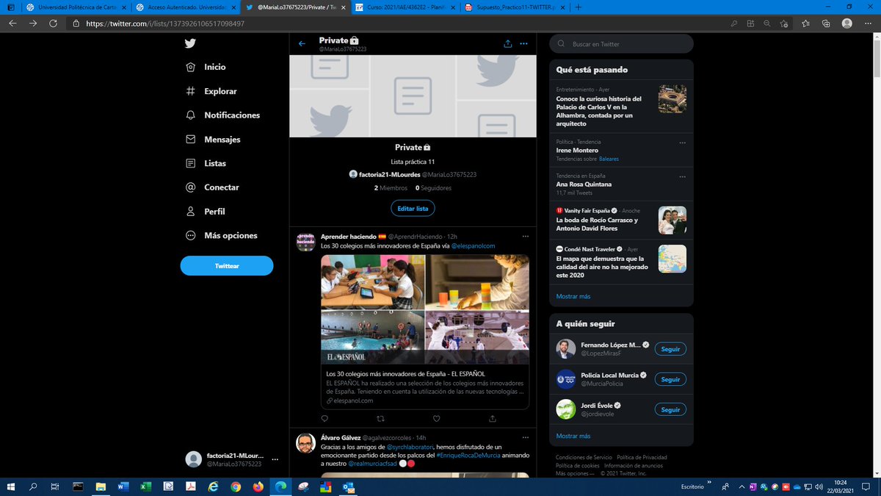The width and height of the screenshot is (881, 496).
Task: Open the account menu dots beside factoria21-MLourdes
Action: click(275, 459)
